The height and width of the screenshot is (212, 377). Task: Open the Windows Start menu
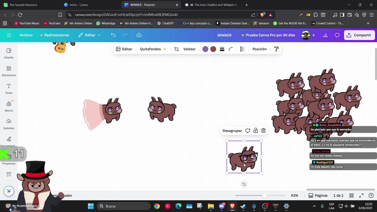[x=91, y=206]
